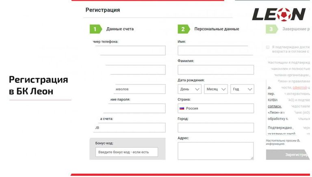The image size is (312, 177).
Task: Focus the phone number field
Action: point(130,50)
